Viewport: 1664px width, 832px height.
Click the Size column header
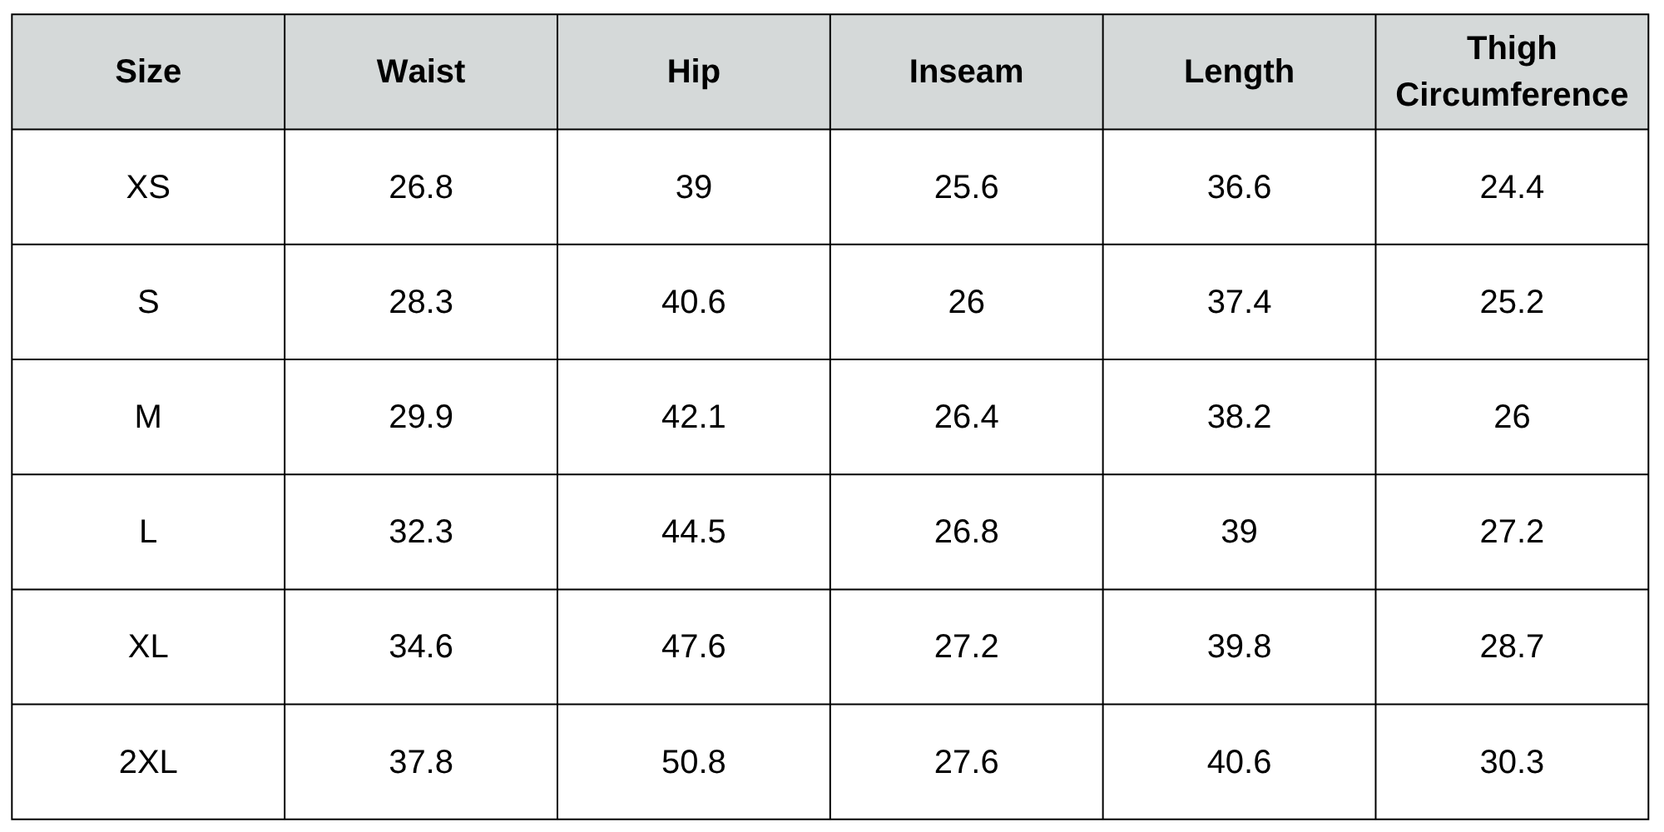148,72
